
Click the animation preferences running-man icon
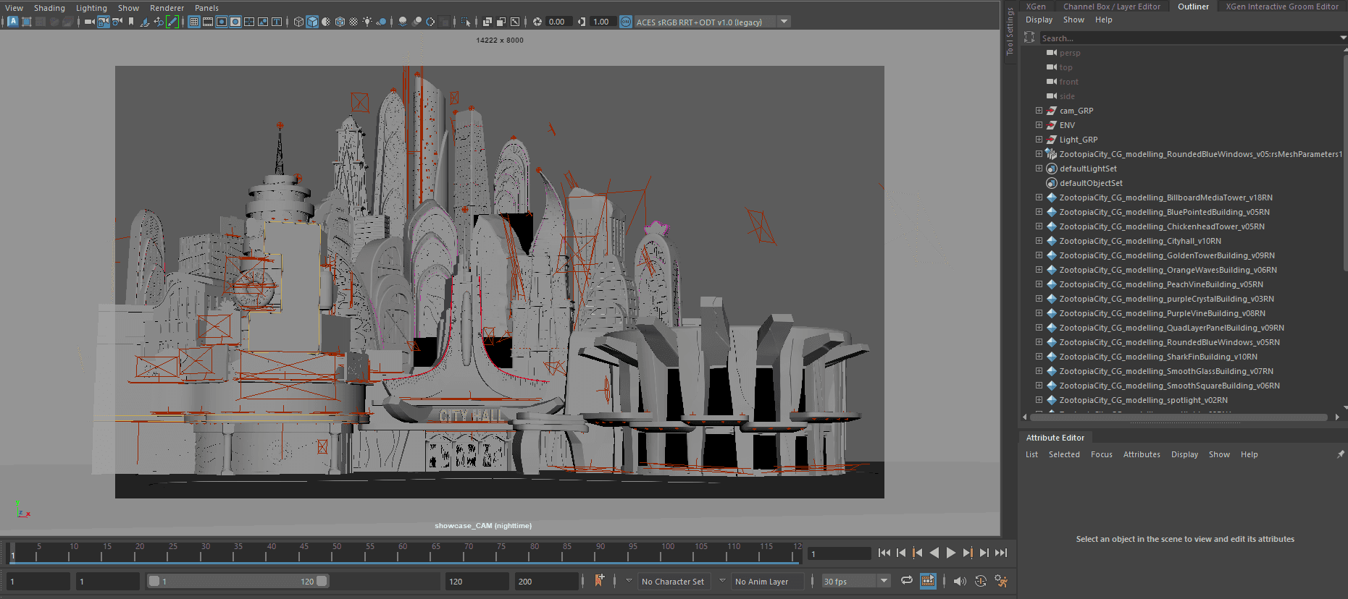tap(1001, 581)
